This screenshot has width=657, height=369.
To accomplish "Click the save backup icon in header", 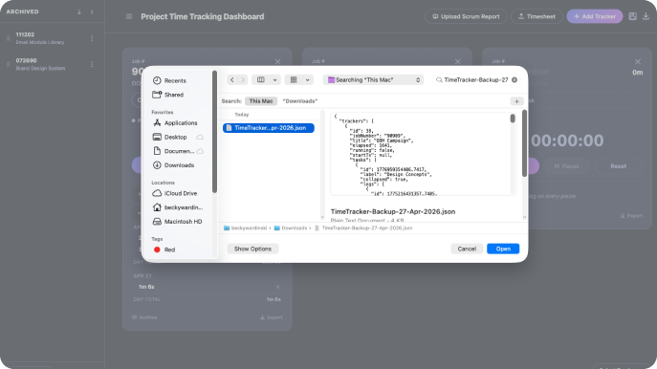I will (x=632, y=16).
